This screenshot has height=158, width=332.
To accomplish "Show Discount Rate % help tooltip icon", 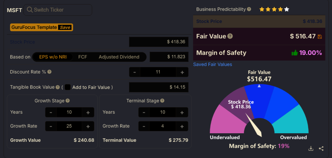I will click(49, 72).
